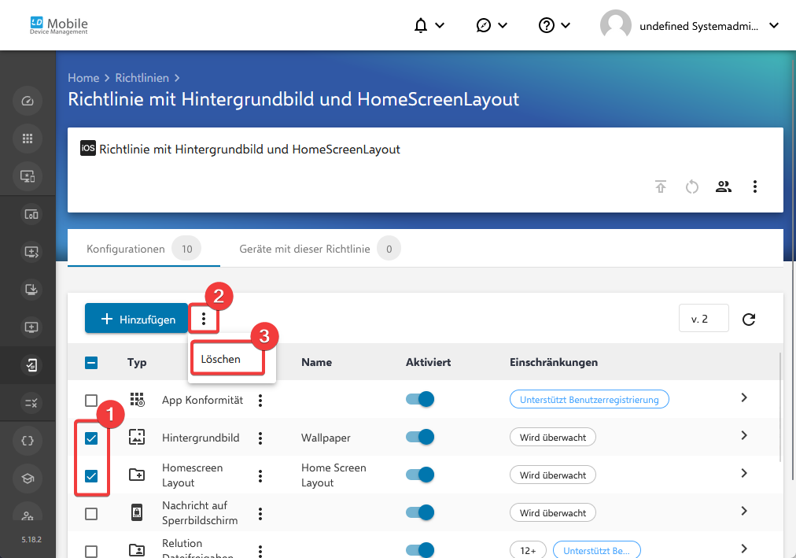Open the curly braces placeholder sidebar icon

pyautogui.click(x=28, y=441)
